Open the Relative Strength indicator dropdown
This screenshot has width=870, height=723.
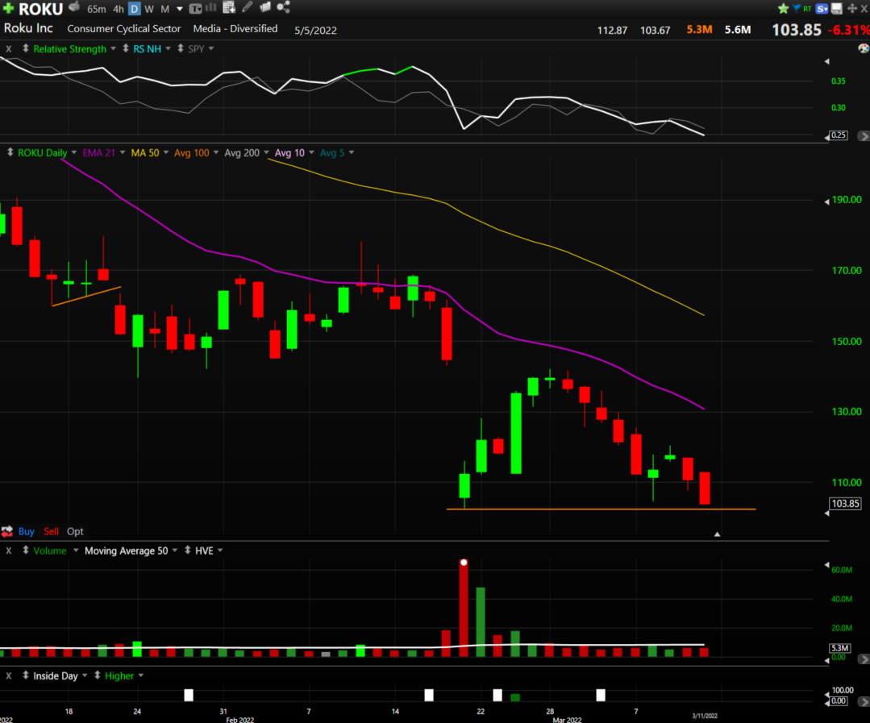tap(113, 48)
